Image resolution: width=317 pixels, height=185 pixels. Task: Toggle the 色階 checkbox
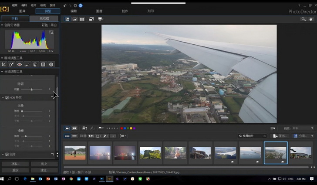(x=7, y=154)
